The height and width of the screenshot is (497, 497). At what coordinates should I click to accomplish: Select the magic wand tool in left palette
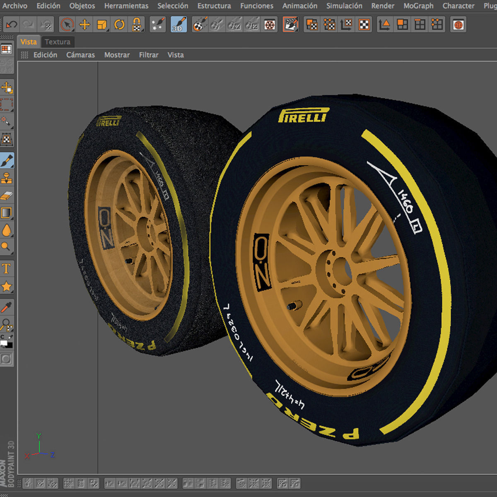point(7,121)
